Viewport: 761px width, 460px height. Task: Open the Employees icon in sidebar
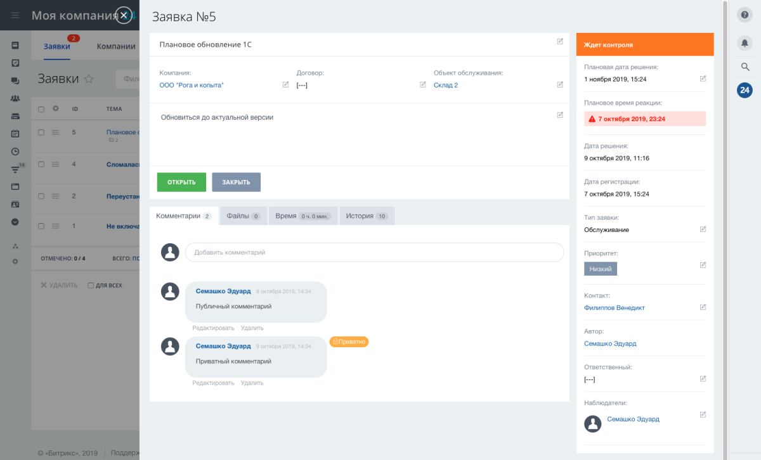pyautogui.click(x=16, y=98)
